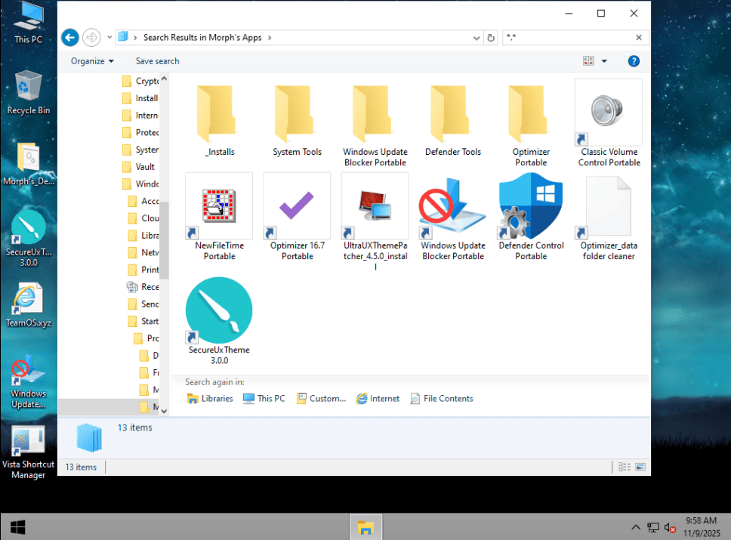Open the _Installs folder
The height and width of the screenshot is (540, 731).
(219, 120)
